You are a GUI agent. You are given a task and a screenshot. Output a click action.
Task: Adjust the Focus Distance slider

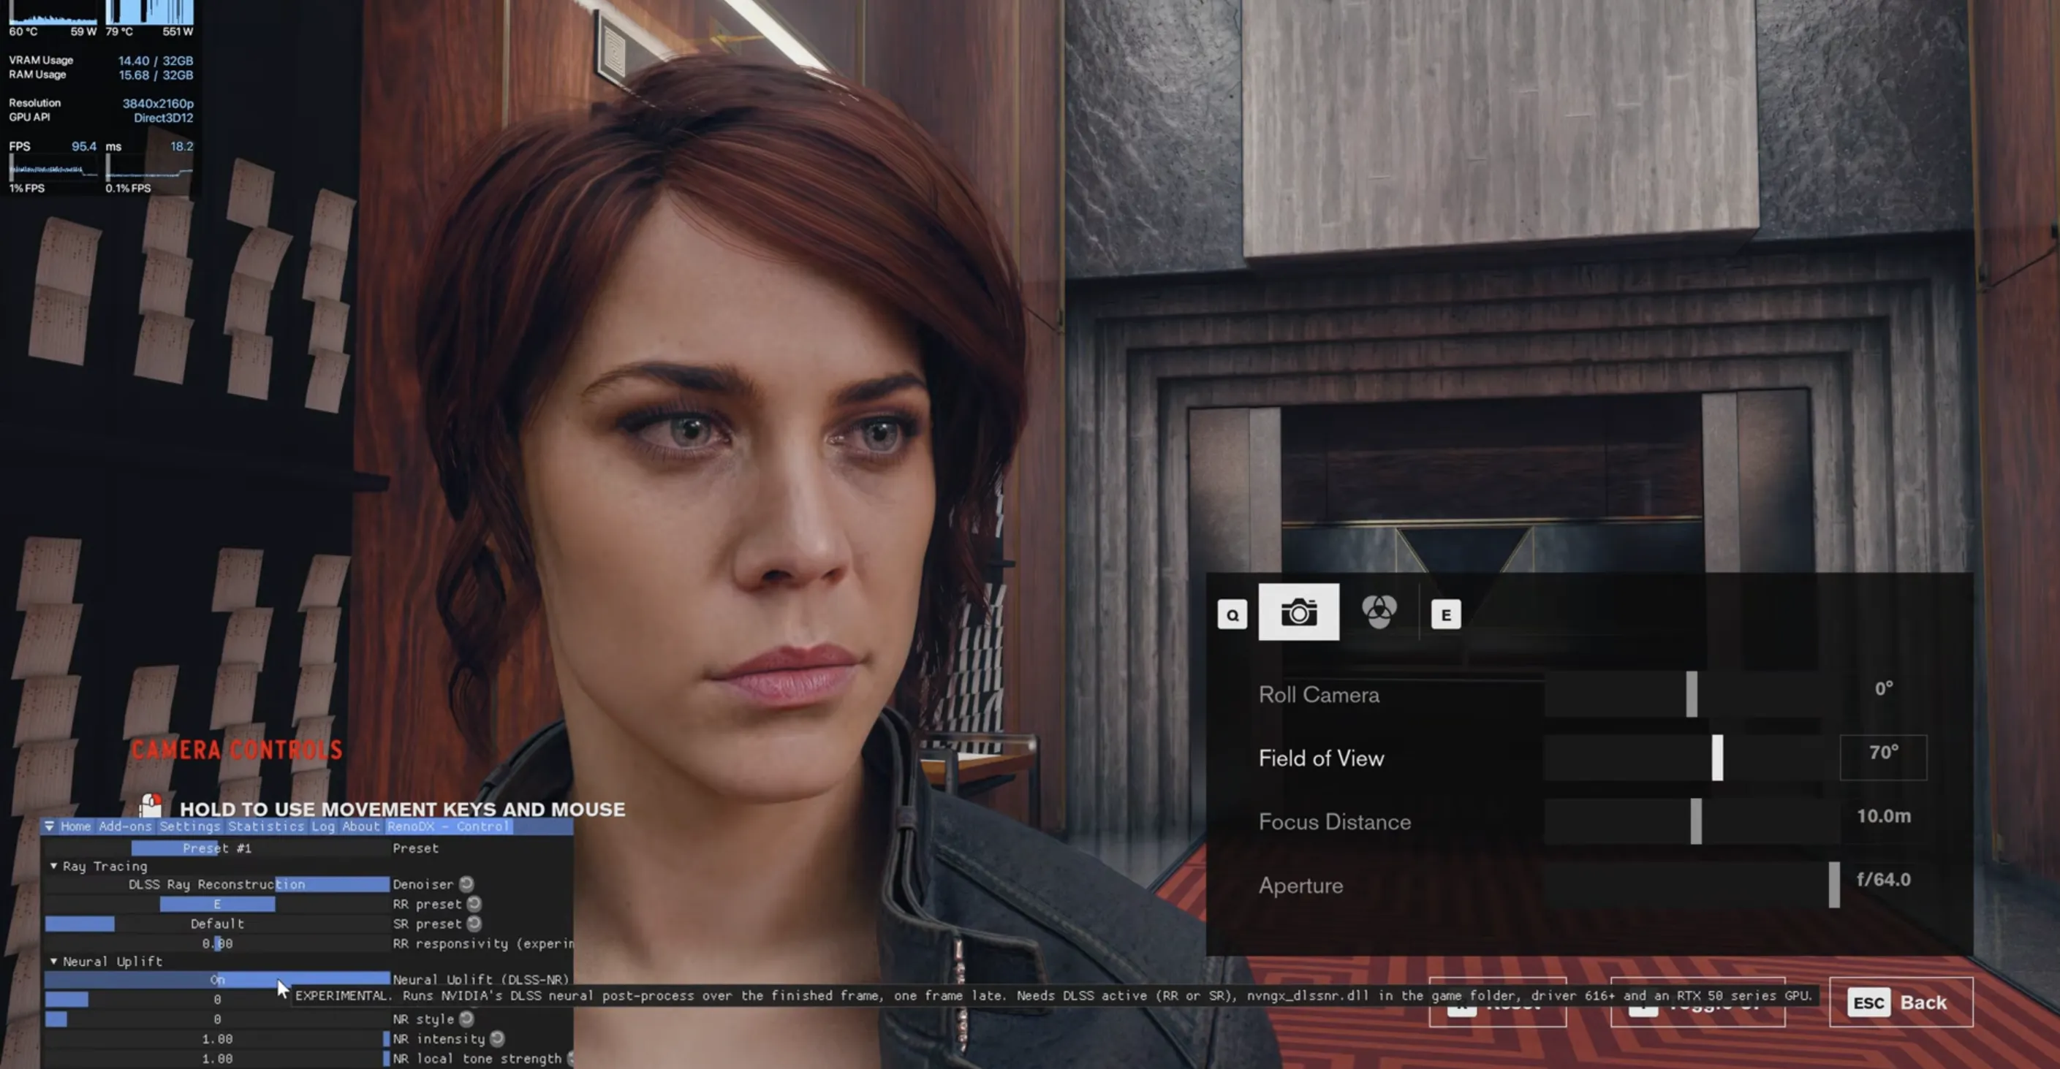point(1692,821)
